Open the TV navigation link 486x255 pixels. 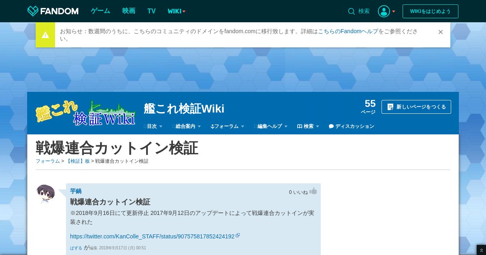click(x=151, y=11)
